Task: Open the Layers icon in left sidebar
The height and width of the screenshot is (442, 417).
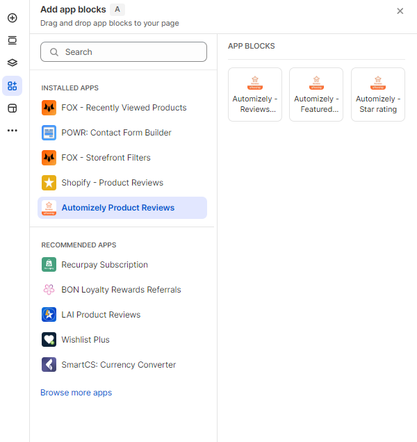Action: click(x=12, y=63)
